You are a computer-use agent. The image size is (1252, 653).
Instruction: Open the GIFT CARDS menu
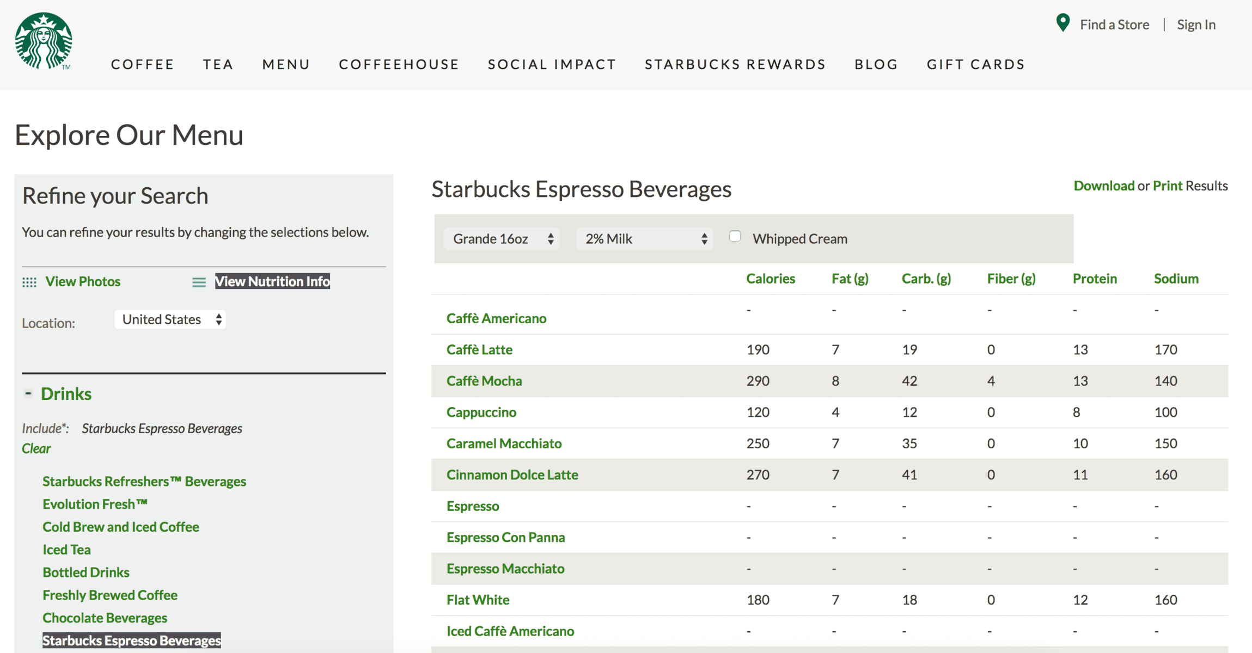[976, 64]
